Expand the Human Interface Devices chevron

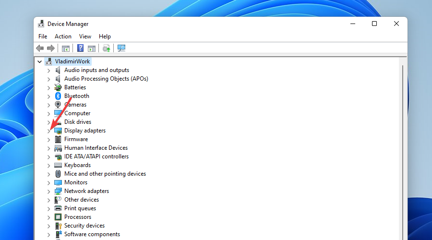coord(49,148)
